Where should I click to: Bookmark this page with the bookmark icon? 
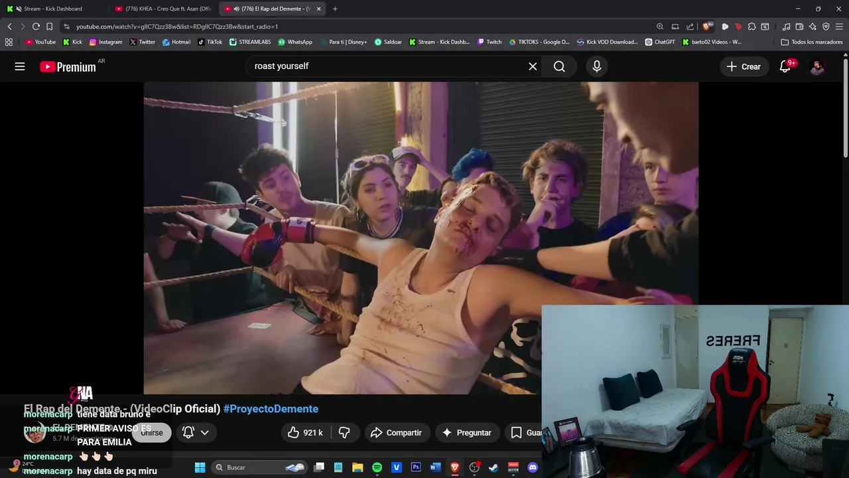click(x=49, y=27)
